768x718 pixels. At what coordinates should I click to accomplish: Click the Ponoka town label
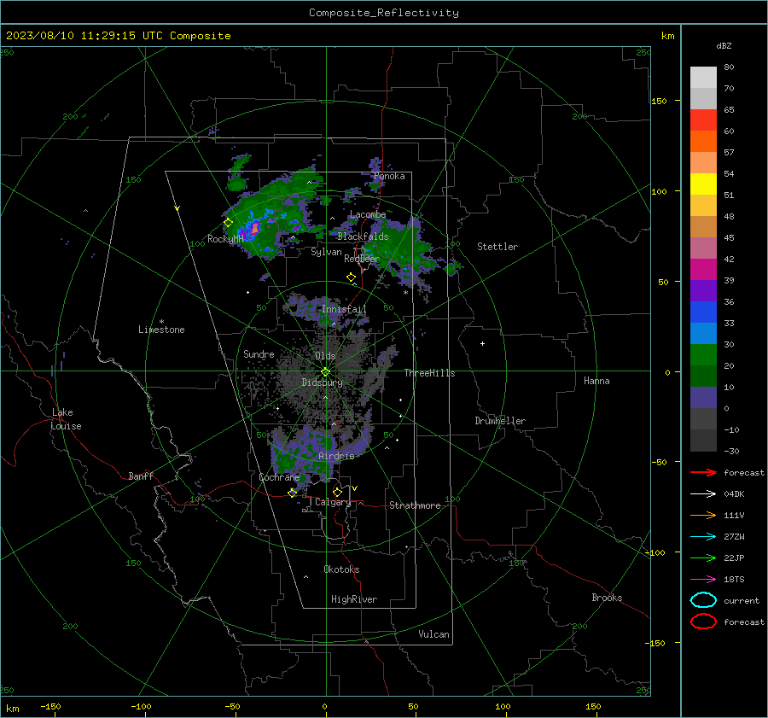(x=389, y=176)
